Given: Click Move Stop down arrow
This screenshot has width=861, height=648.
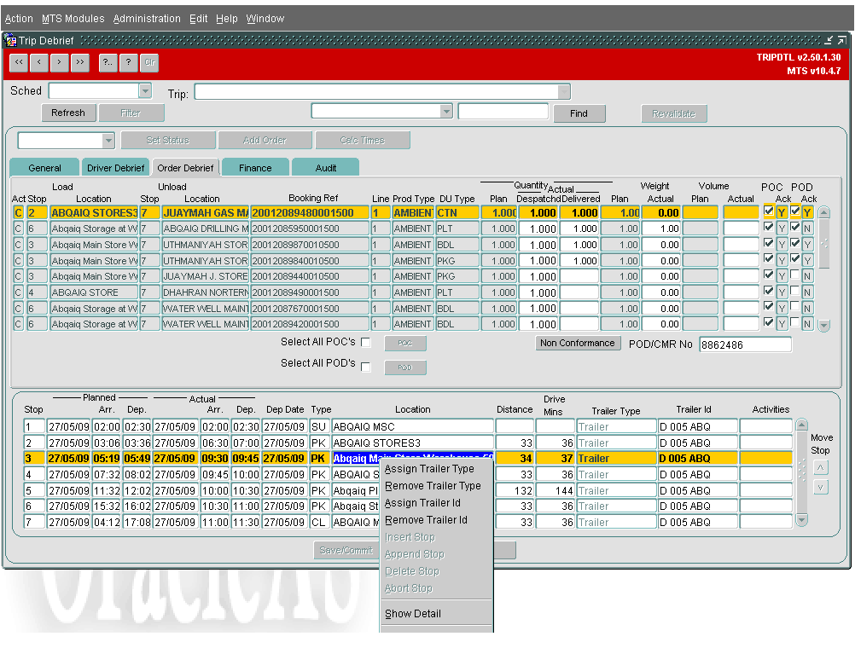Looking at the screenshot, I should 820,487.
